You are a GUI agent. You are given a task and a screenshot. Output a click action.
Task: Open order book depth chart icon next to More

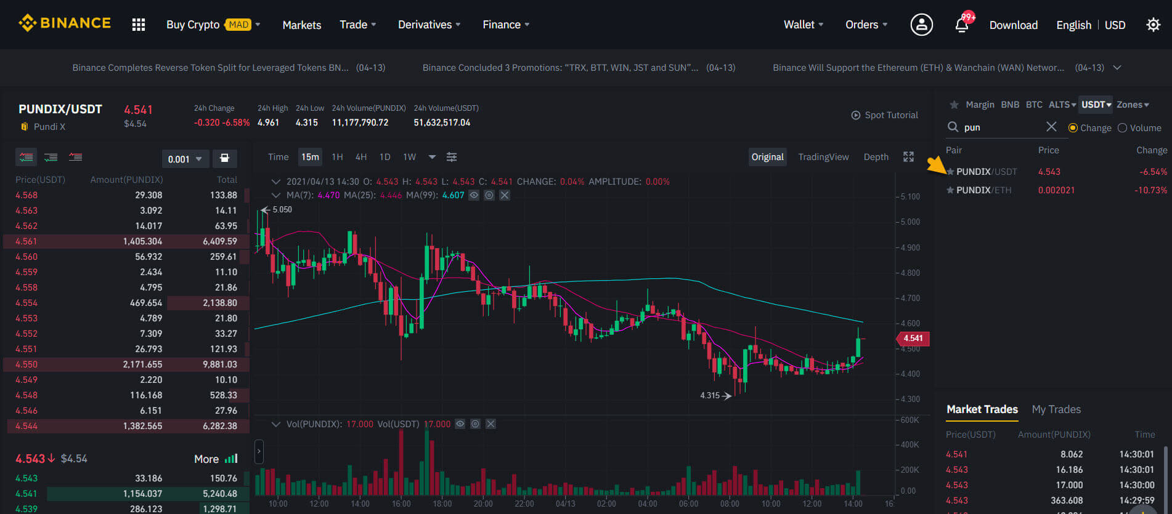point(231,459)
